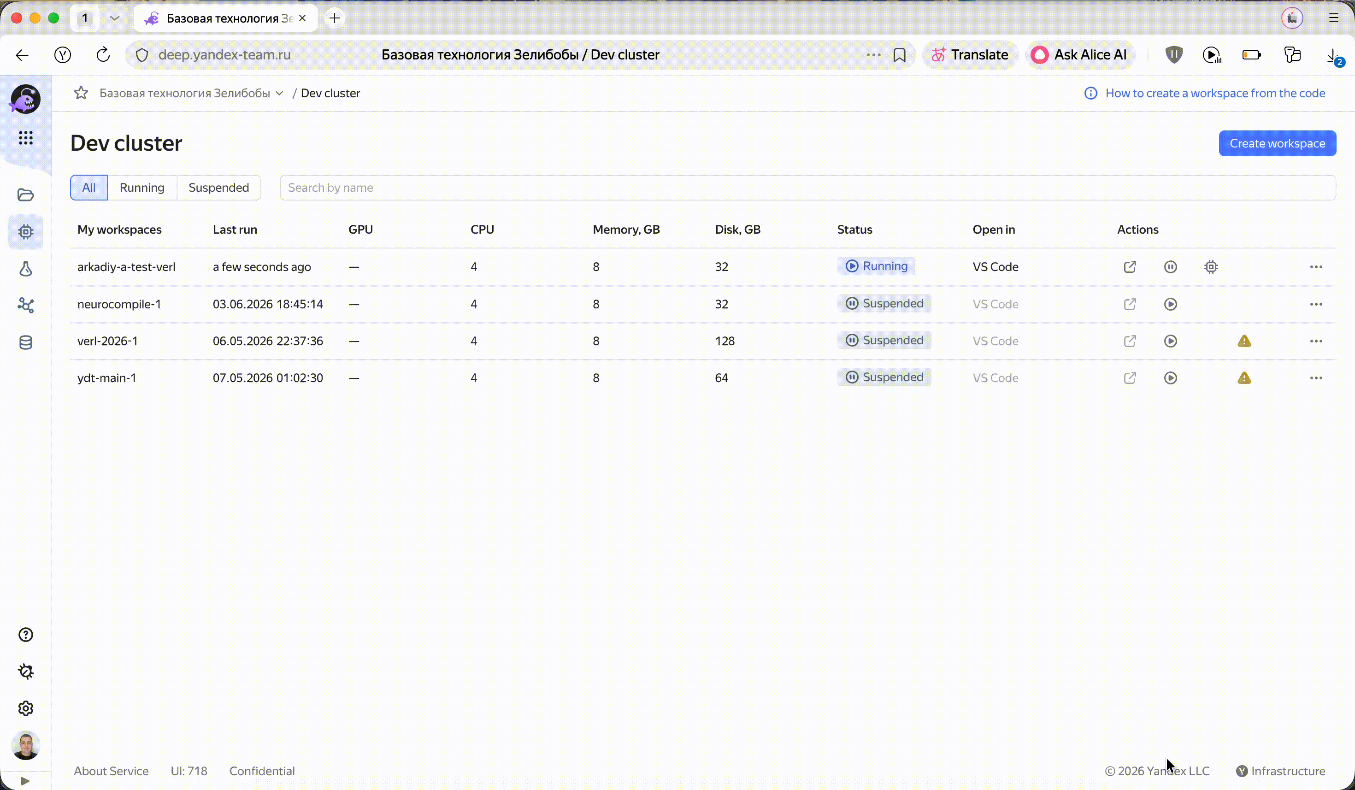
Task: Select the All filter tab
Action: pos(88,188)
